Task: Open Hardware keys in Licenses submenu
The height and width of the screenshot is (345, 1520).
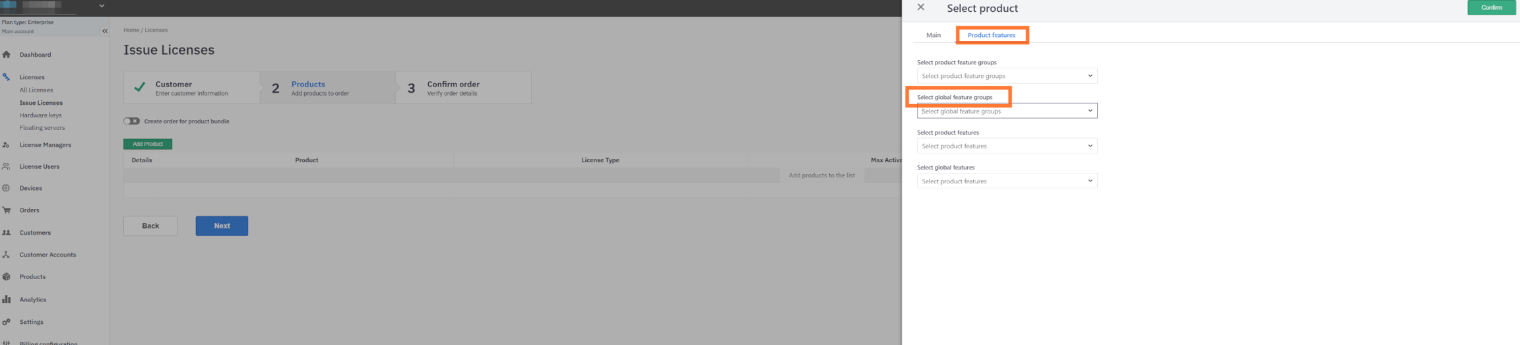Action: tap(40, 115)
